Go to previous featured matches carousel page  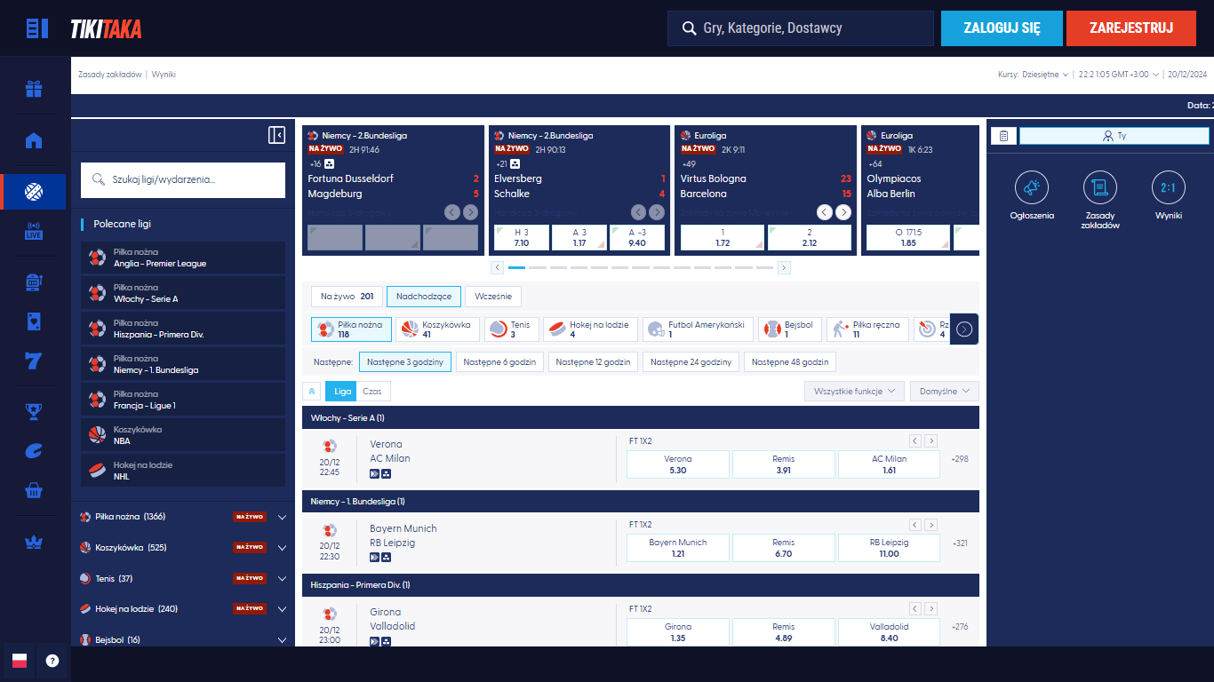(498, 267)
